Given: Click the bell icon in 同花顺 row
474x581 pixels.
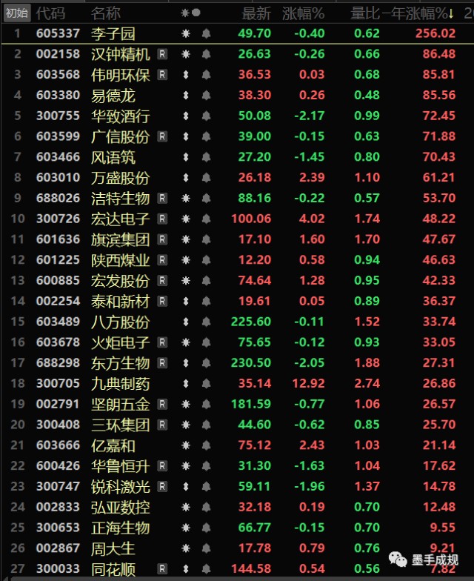Looking at the screenshot, I should pos(206,569).
